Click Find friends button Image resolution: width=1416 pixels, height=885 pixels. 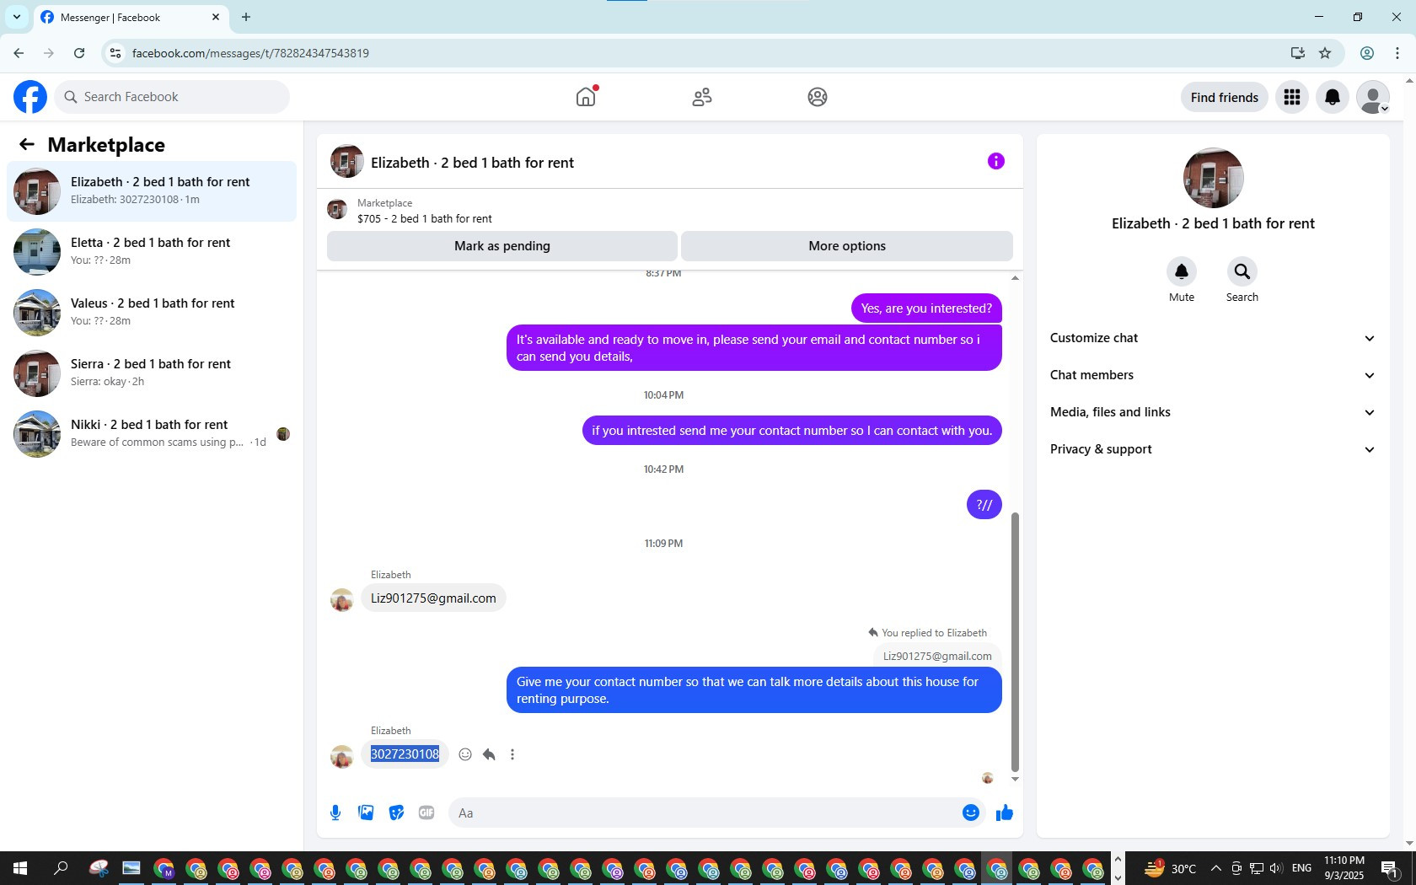click(x=1225, y=97)
